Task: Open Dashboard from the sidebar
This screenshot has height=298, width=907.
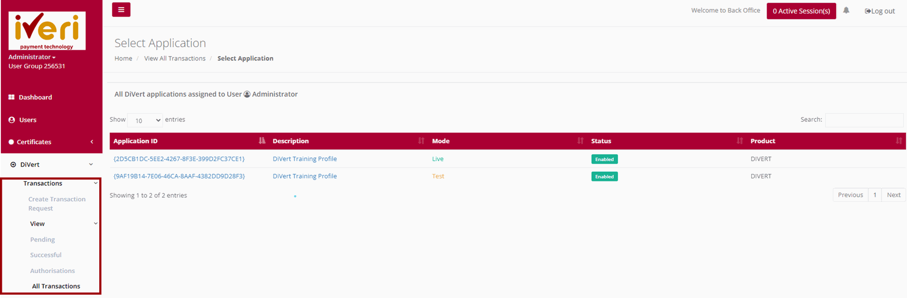Action: click(35, 97)
